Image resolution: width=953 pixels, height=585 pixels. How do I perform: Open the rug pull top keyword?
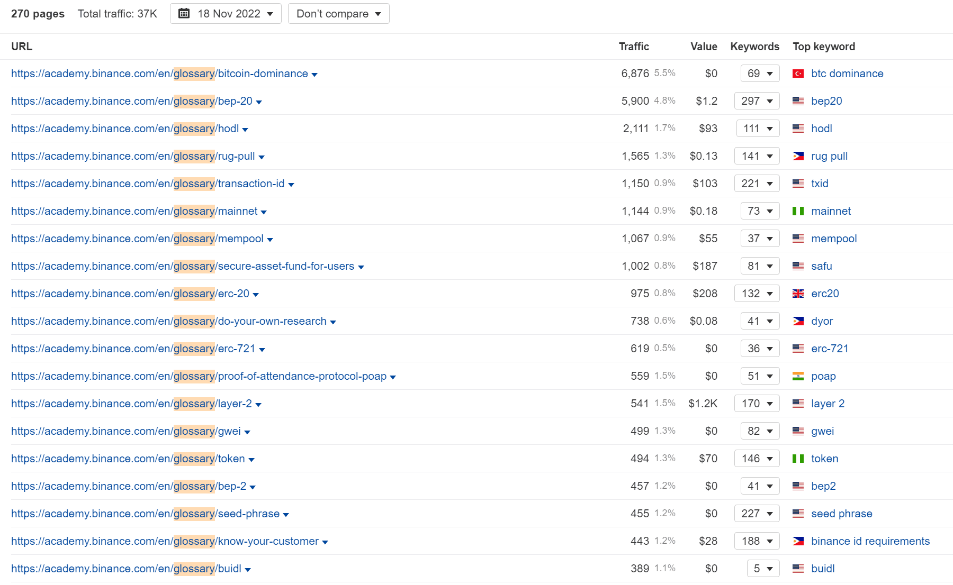(x=829, y=156)
